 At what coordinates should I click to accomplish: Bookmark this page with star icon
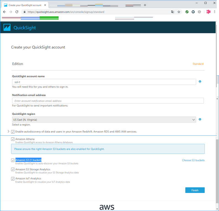[x=179, y=12]
